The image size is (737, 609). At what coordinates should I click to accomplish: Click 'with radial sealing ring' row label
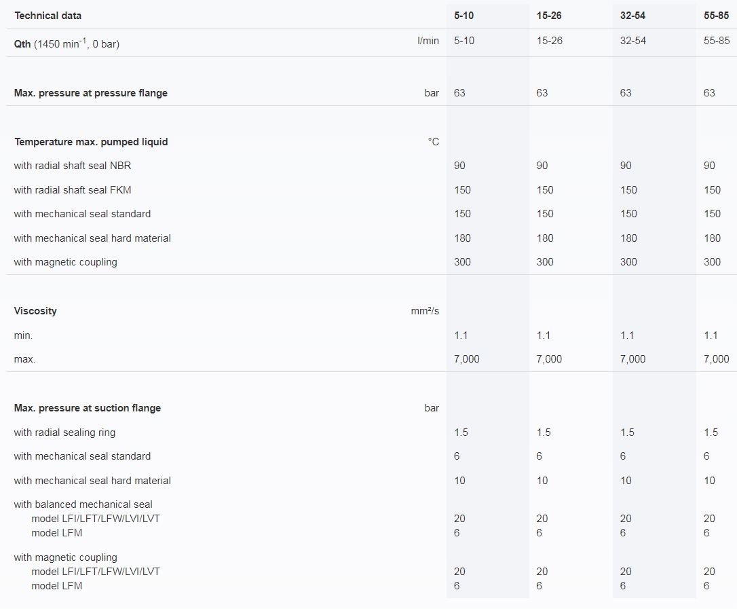tap(64, 432)
